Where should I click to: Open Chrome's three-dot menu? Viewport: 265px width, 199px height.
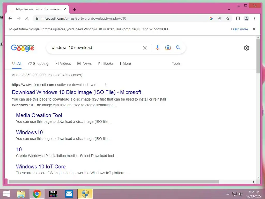255,18
